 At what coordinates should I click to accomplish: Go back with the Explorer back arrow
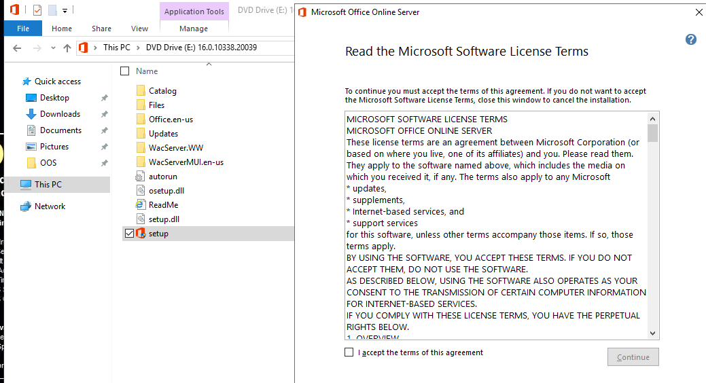tap(17, 48)
